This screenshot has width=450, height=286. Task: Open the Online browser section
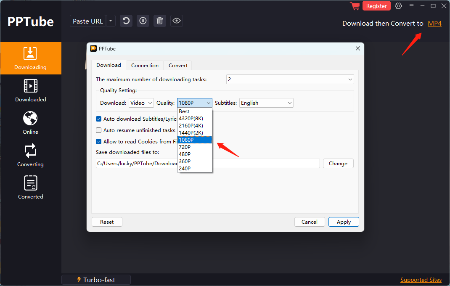click(x=30, y=122)
